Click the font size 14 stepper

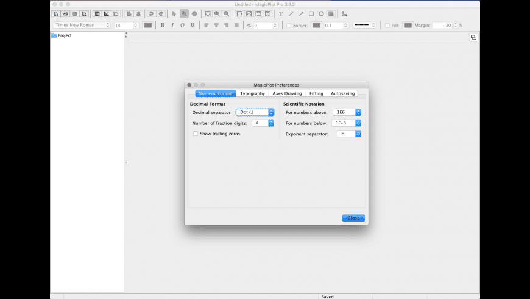pos(135,26)
